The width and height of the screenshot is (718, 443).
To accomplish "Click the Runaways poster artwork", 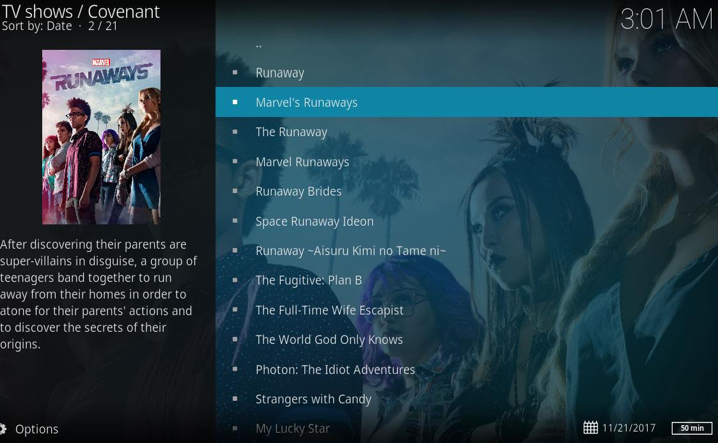I will point(100,136).
